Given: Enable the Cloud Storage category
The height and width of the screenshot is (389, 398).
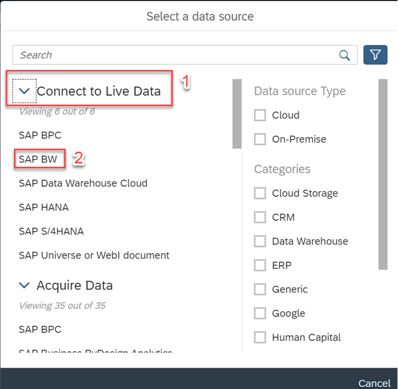Looking at the screenshot, I should click(260, 193).
